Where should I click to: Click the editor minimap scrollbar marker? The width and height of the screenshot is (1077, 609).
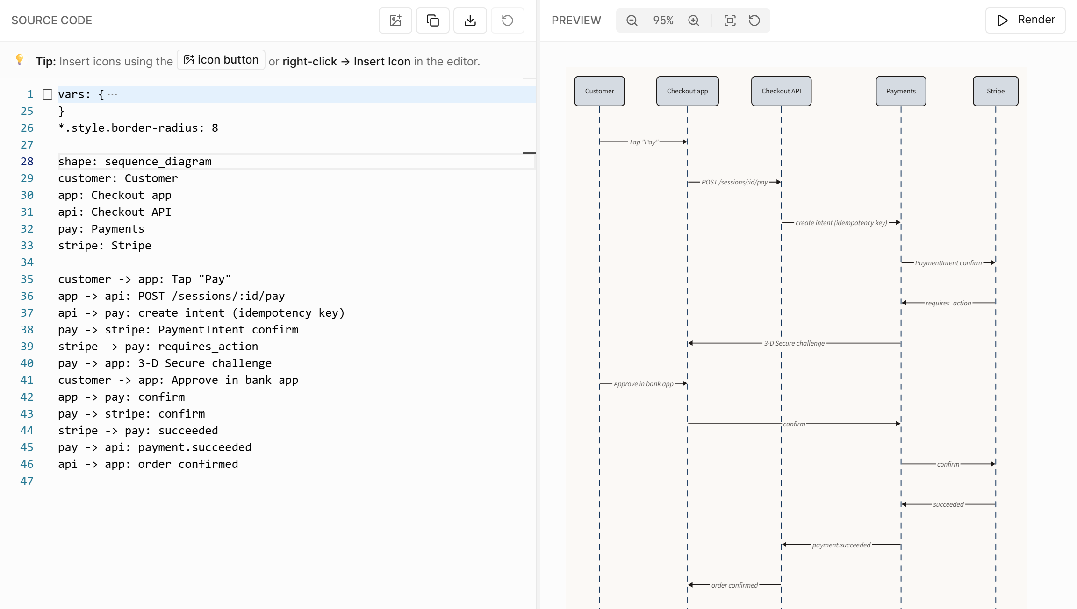point(529,153)
